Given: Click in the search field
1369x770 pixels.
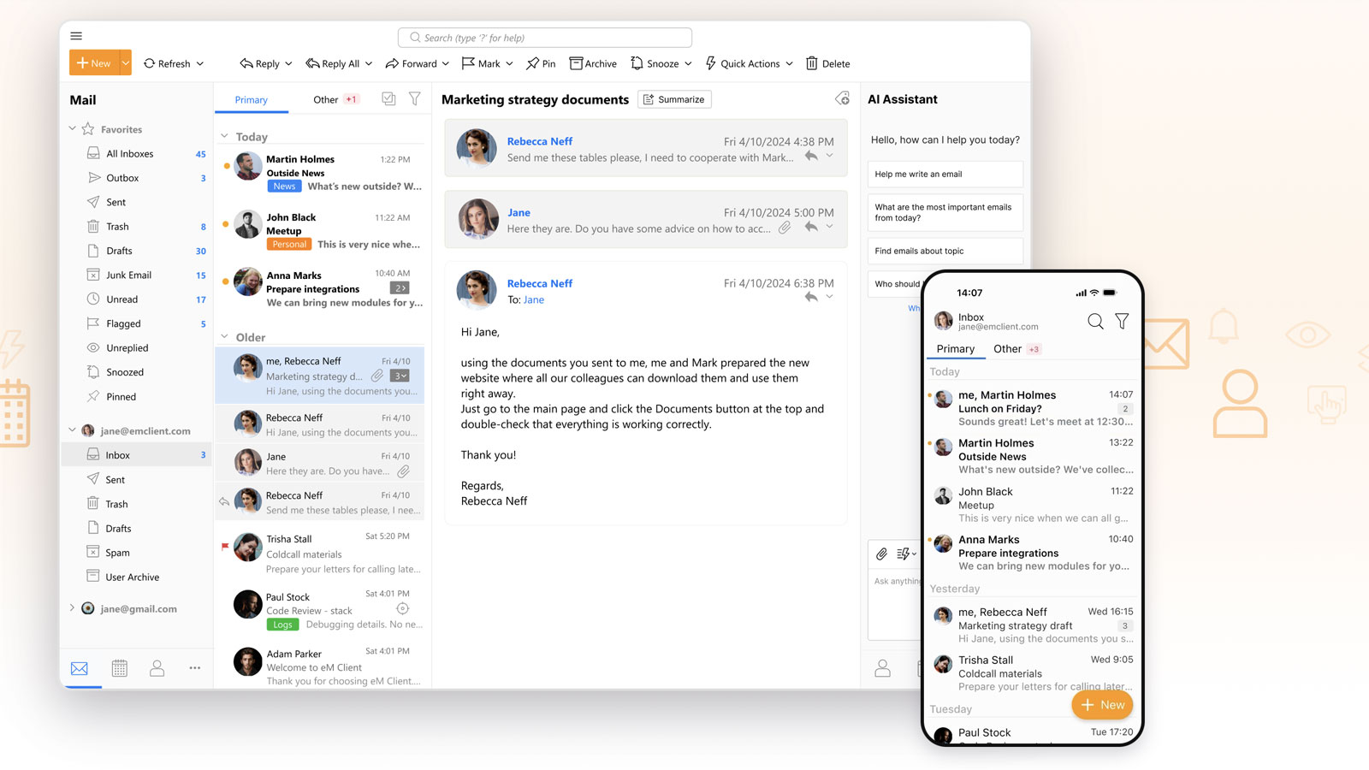Looking at the screenshot, I should click(545, 38).
